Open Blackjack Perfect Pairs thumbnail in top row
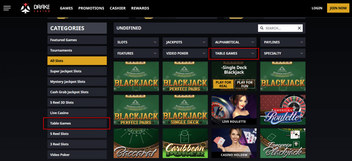352x161 pixels. point(185,76)
